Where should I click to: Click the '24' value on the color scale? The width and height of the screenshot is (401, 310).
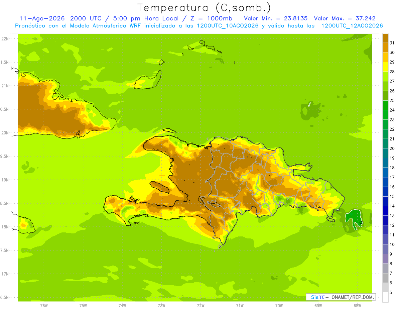tap(392, 110)
